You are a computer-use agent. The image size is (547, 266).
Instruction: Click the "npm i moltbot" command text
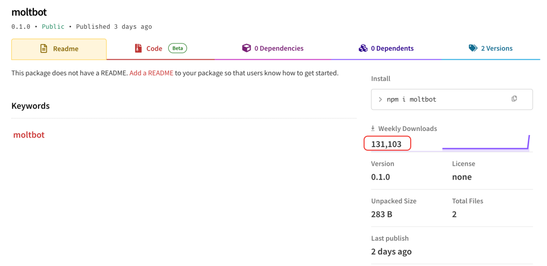[411, 100]
